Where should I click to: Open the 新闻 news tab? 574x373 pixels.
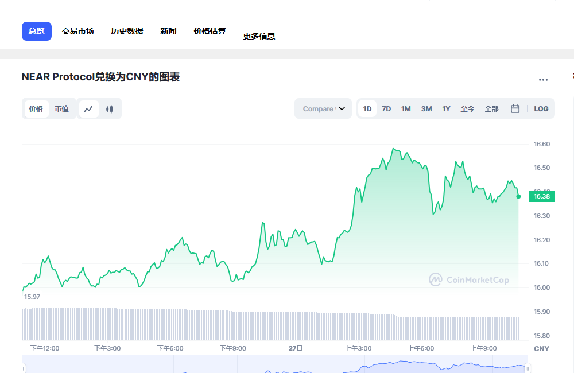pyautogui.click(x=168, y=31)
